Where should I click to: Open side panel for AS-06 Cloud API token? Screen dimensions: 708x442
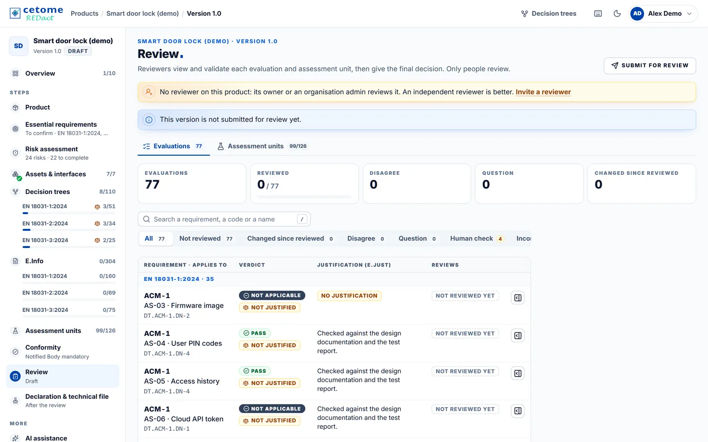coord(518,411)
